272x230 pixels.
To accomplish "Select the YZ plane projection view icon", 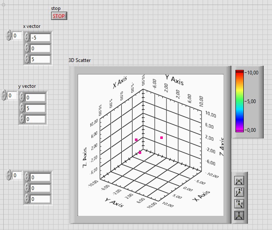I will (x=239, y=204).
